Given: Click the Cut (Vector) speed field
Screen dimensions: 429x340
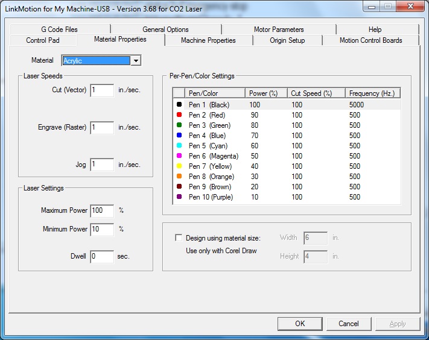Looking at the screenshot, I should click(x=102, y=90).
